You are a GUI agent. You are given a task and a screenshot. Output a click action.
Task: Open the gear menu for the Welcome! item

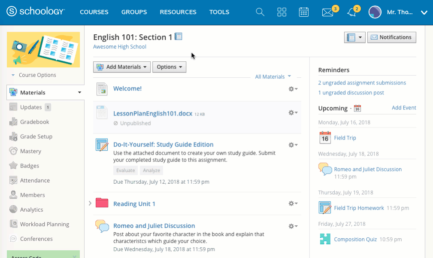coord(293,89)
